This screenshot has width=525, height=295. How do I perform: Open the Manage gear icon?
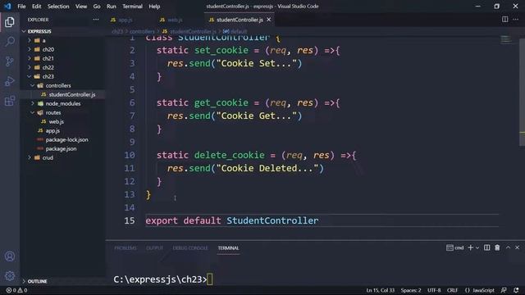click(x=10, y=275)
